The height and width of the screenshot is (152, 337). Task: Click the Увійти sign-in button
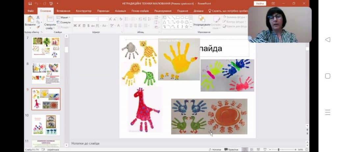(x=260, y=3)
